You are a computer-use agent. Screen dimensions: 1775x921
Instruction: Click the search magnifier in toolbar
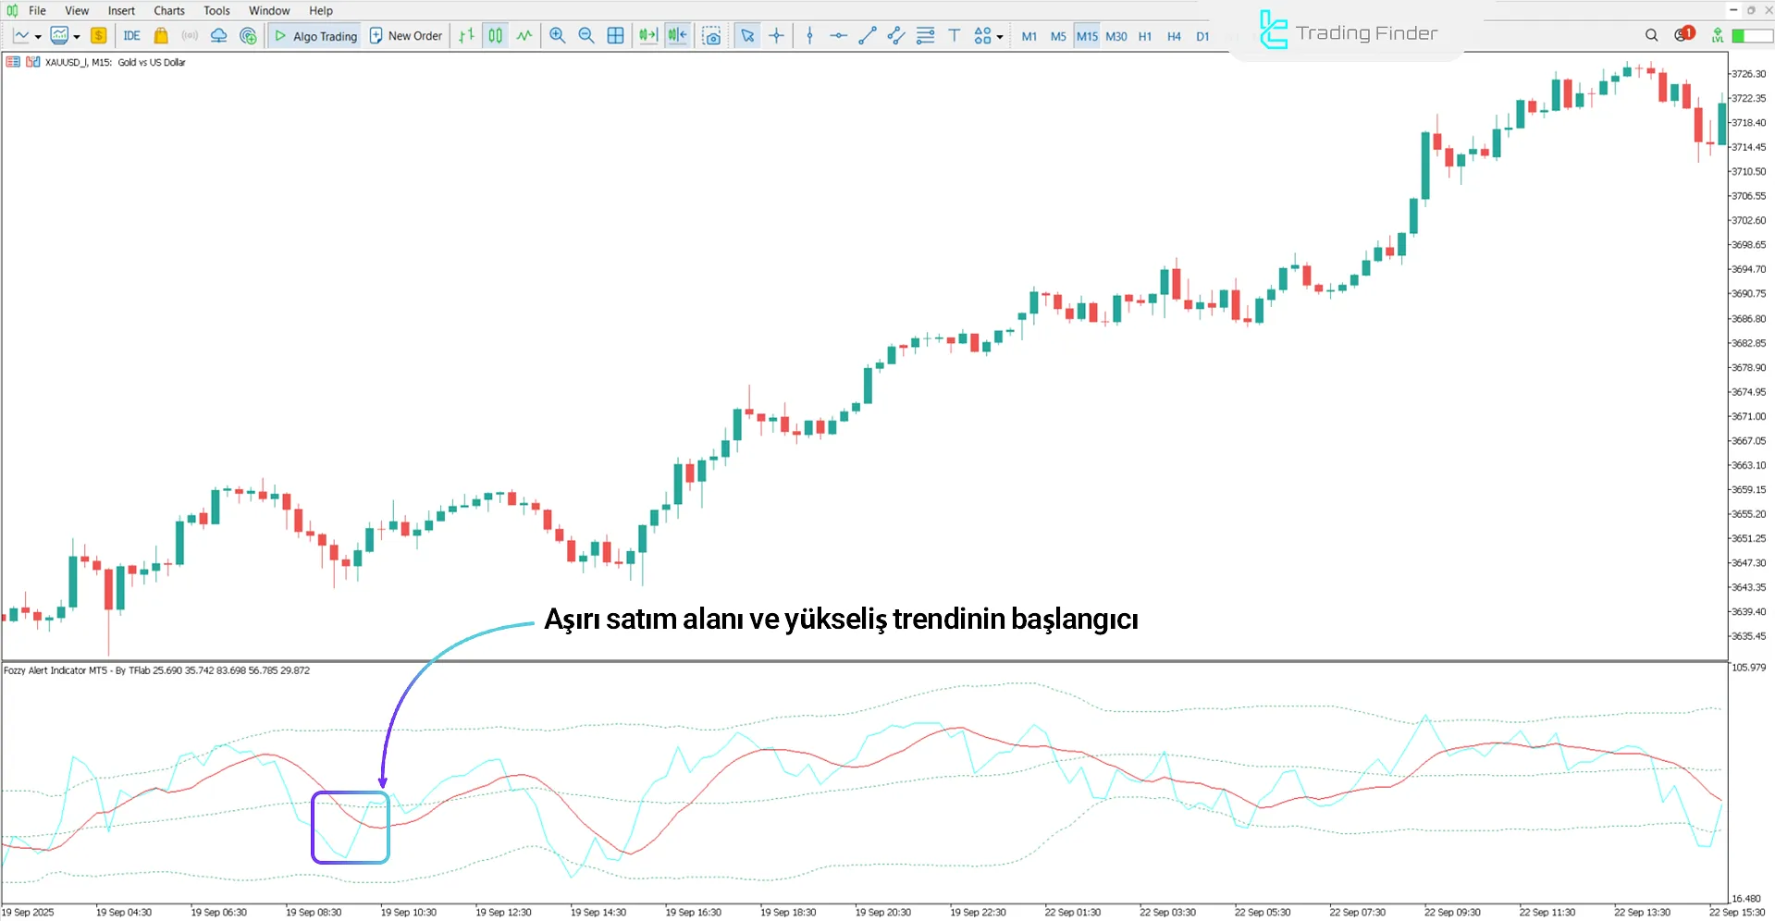pos(1651,35)
